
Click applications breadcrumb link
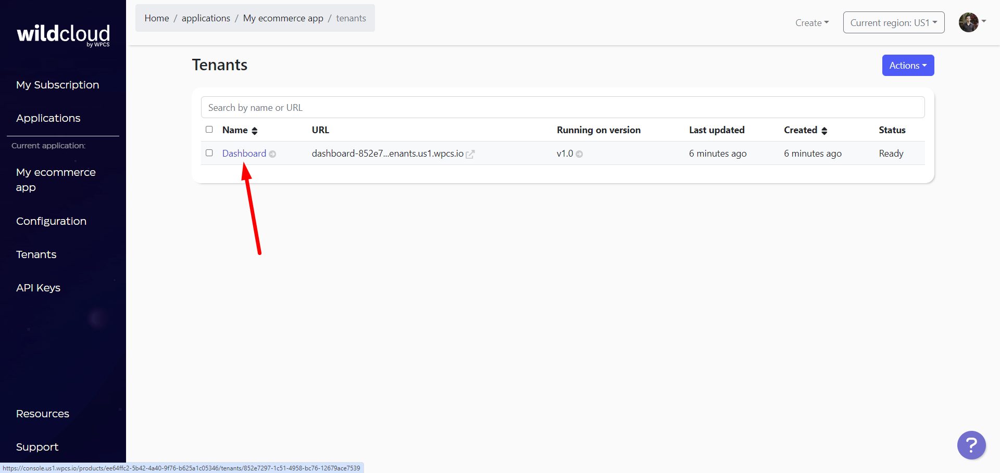tap(206, 18)
